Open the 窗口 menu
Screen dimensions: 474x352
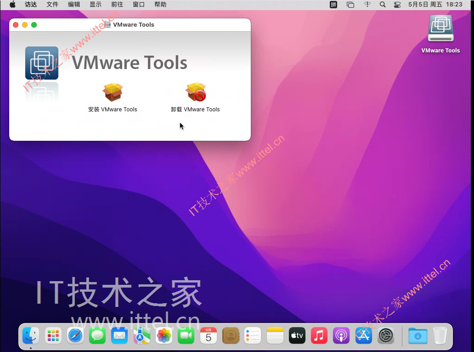click(x=139, y=5)
